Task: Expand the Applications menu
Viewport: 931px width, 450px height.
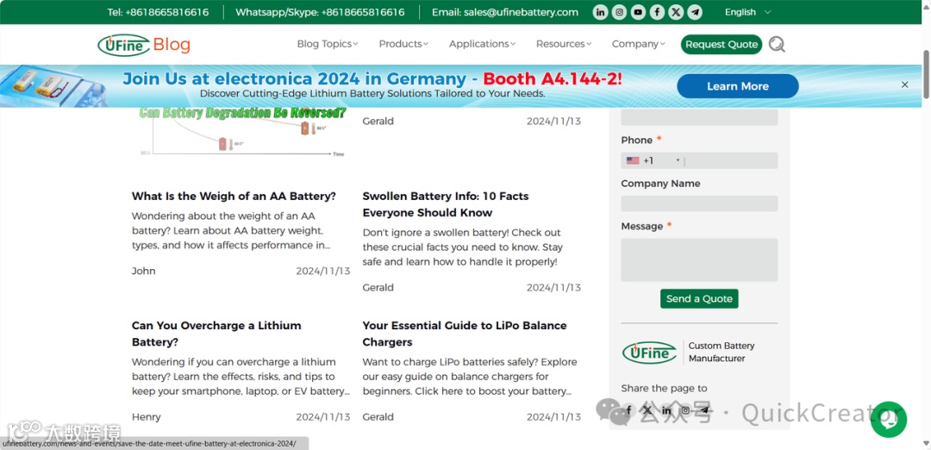Action: [482, 44]
